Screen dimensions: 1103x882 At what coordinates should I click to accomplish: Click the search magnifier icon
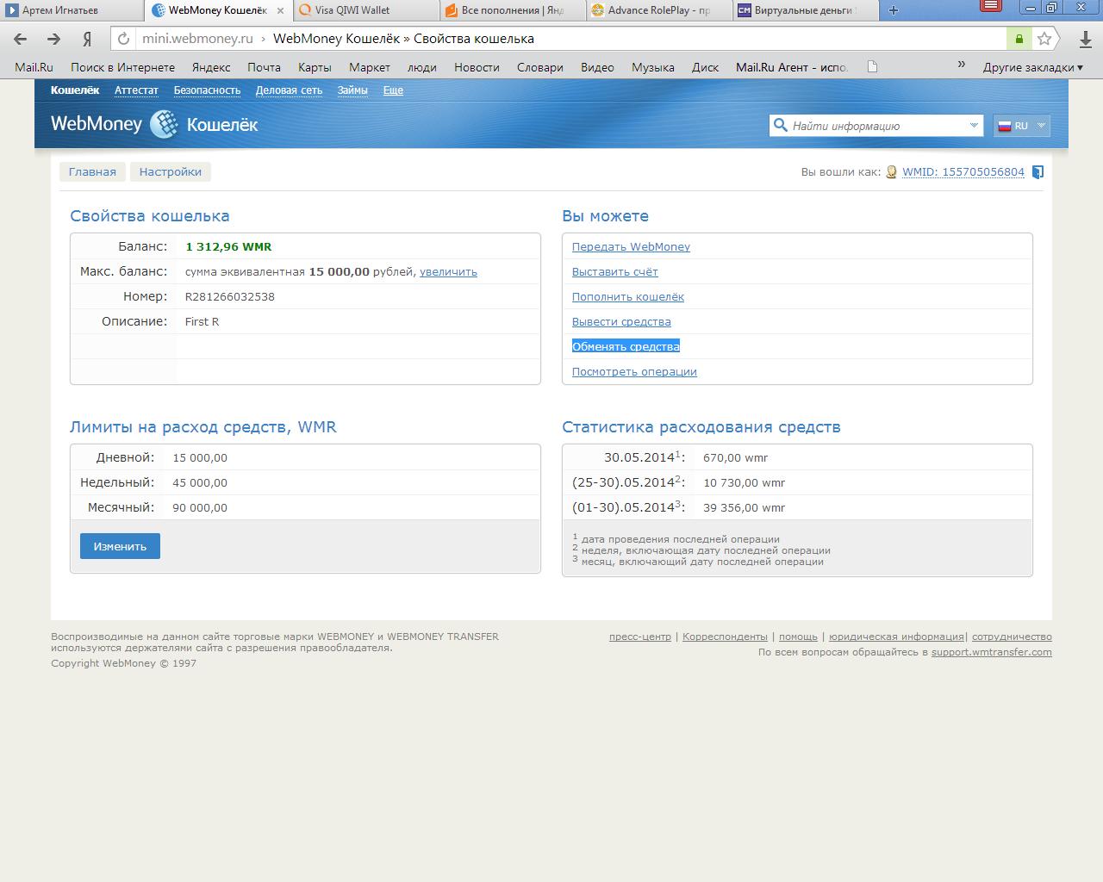pyautogui.click(x=781, y=125)
